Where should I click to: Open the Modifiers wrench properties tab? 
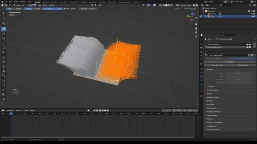tap(202, 73)
